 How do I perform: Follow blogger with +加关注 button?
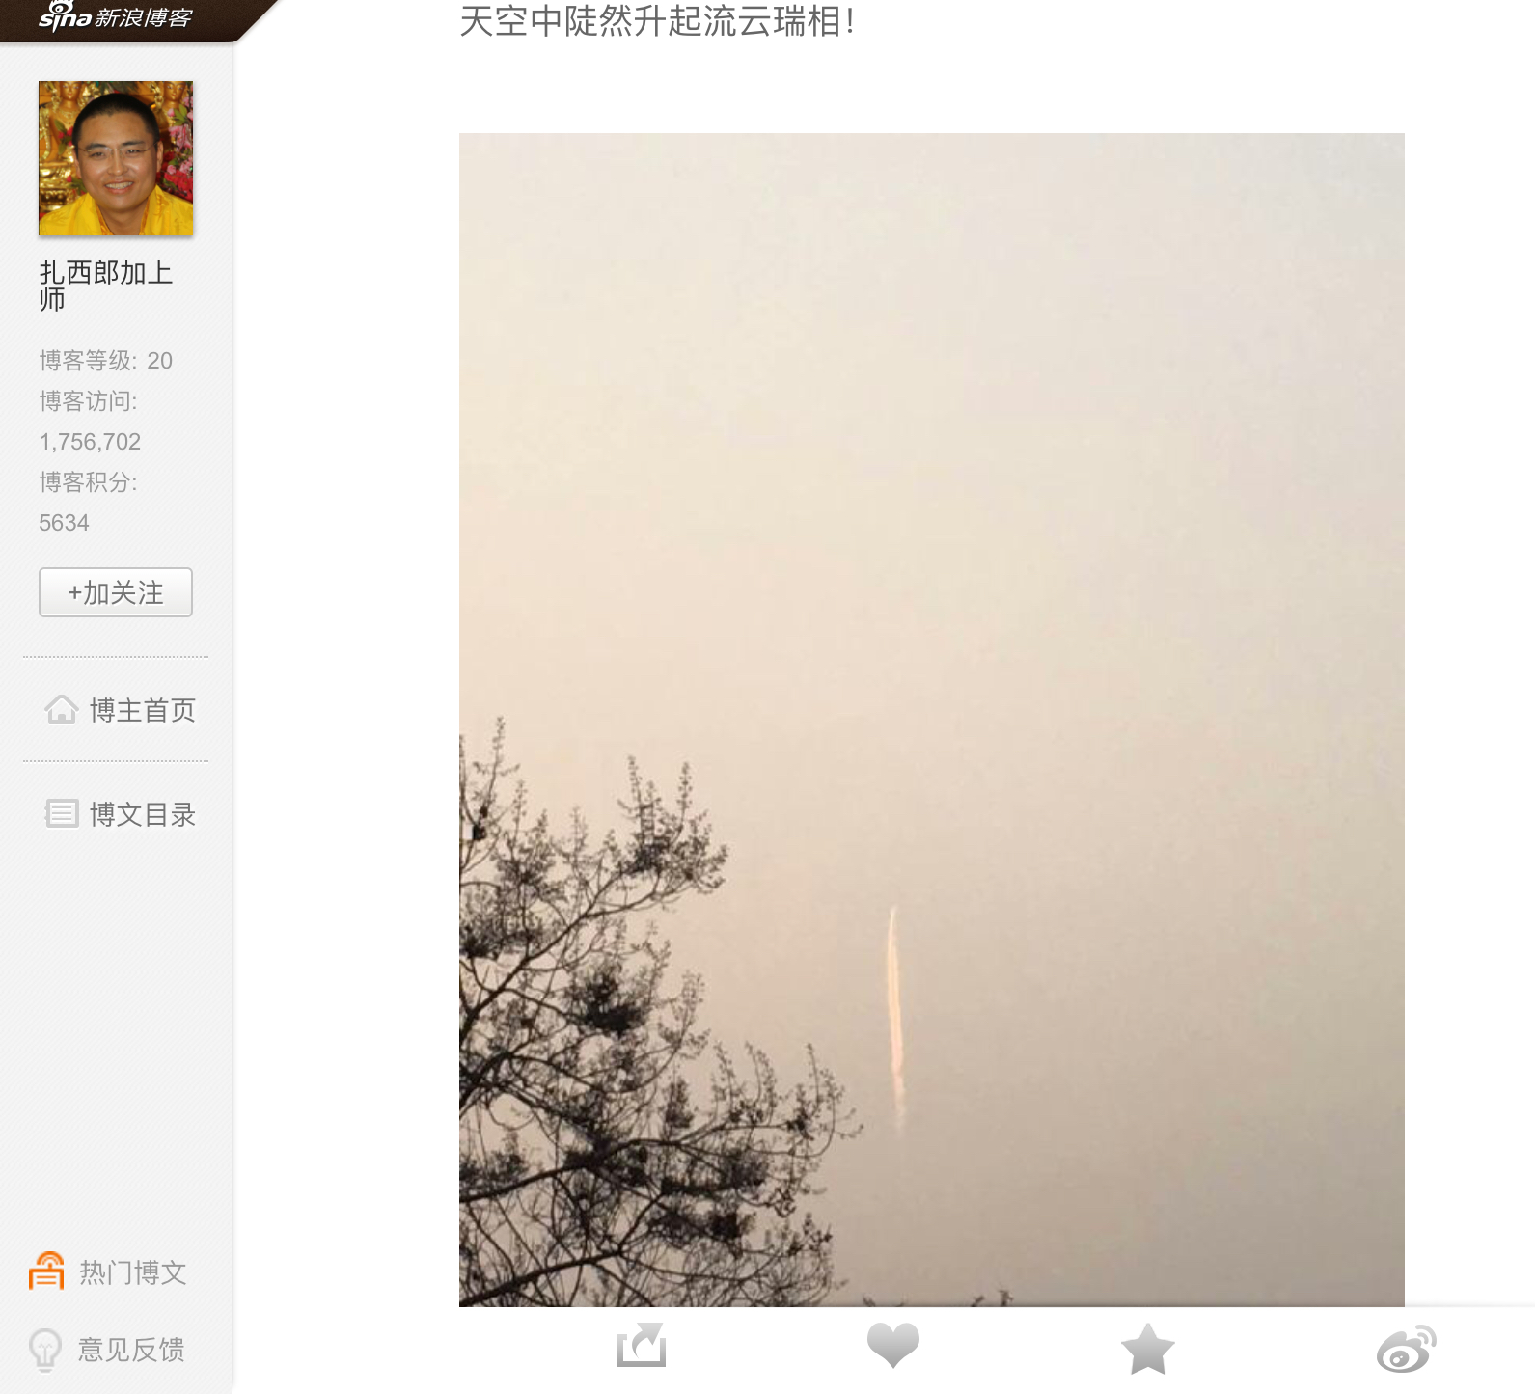pyautogui.click(x=116, y=592)
